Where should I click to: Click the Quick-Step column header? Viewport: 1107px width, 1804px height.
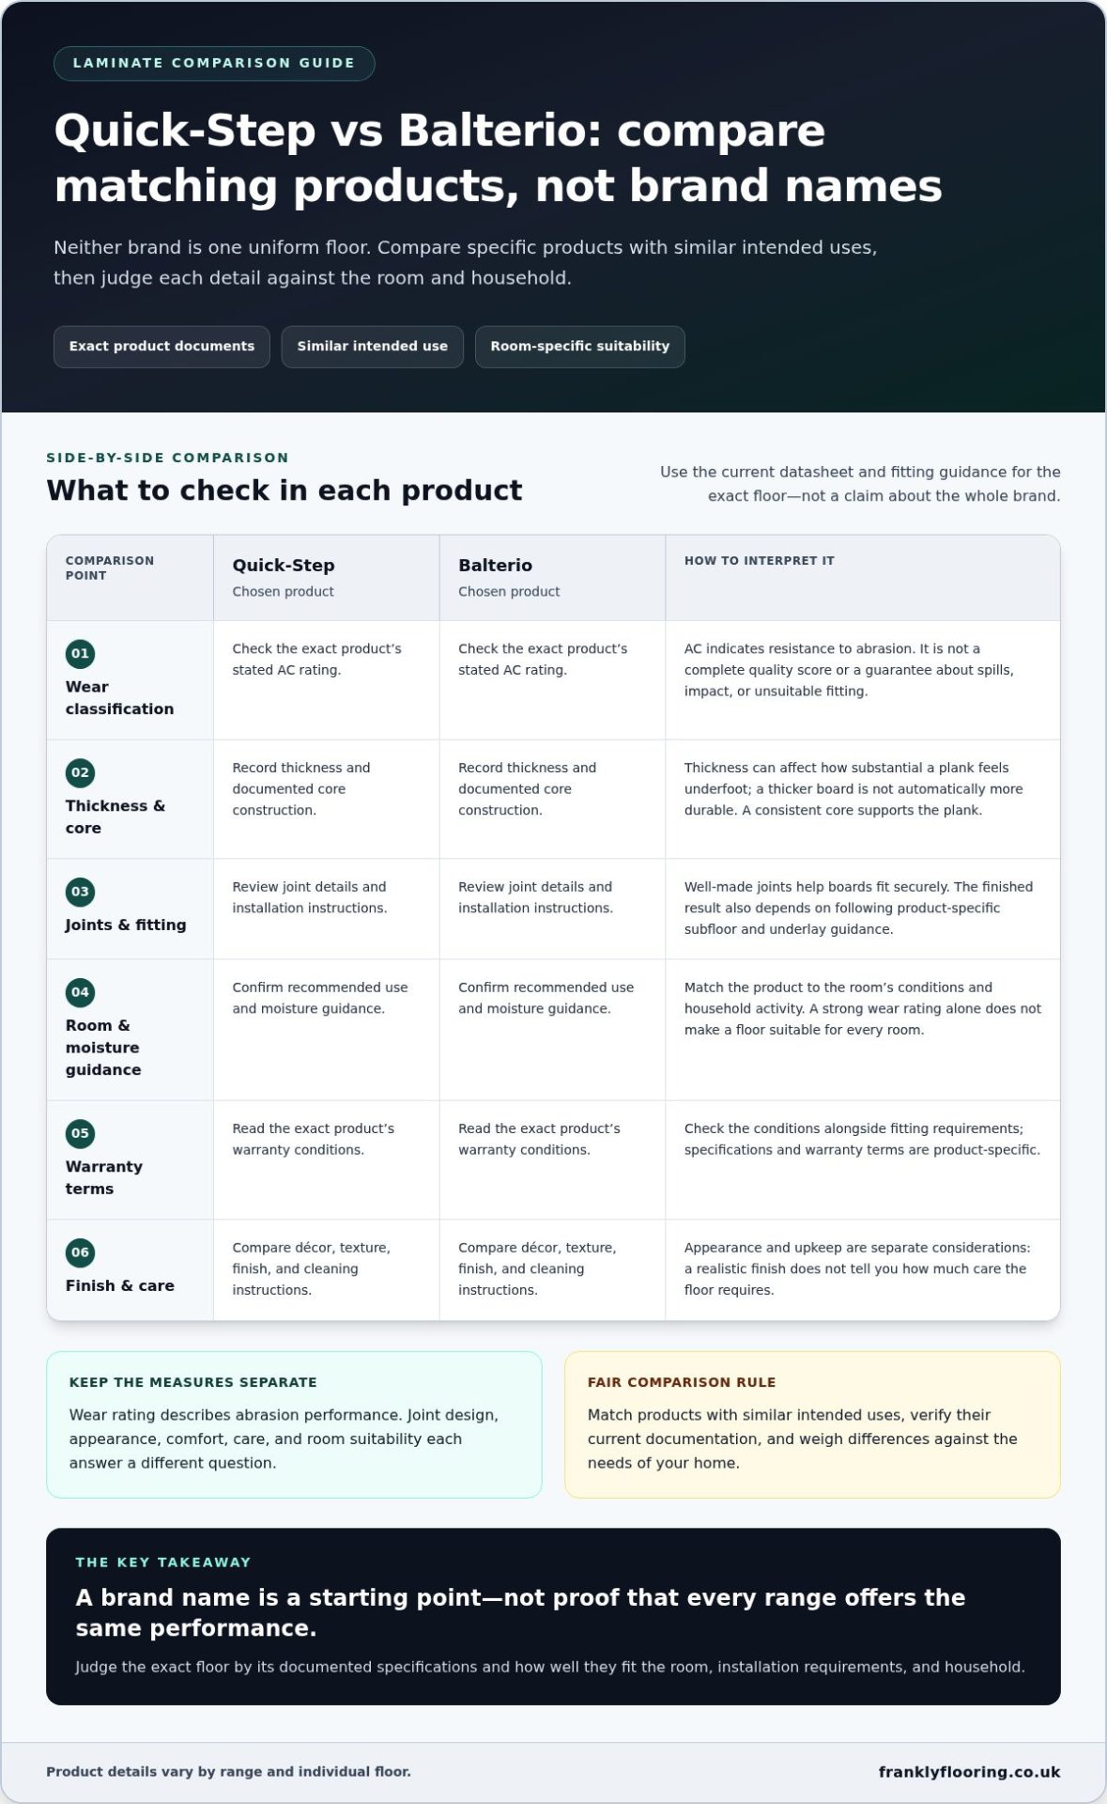click(x=326, y=578)
